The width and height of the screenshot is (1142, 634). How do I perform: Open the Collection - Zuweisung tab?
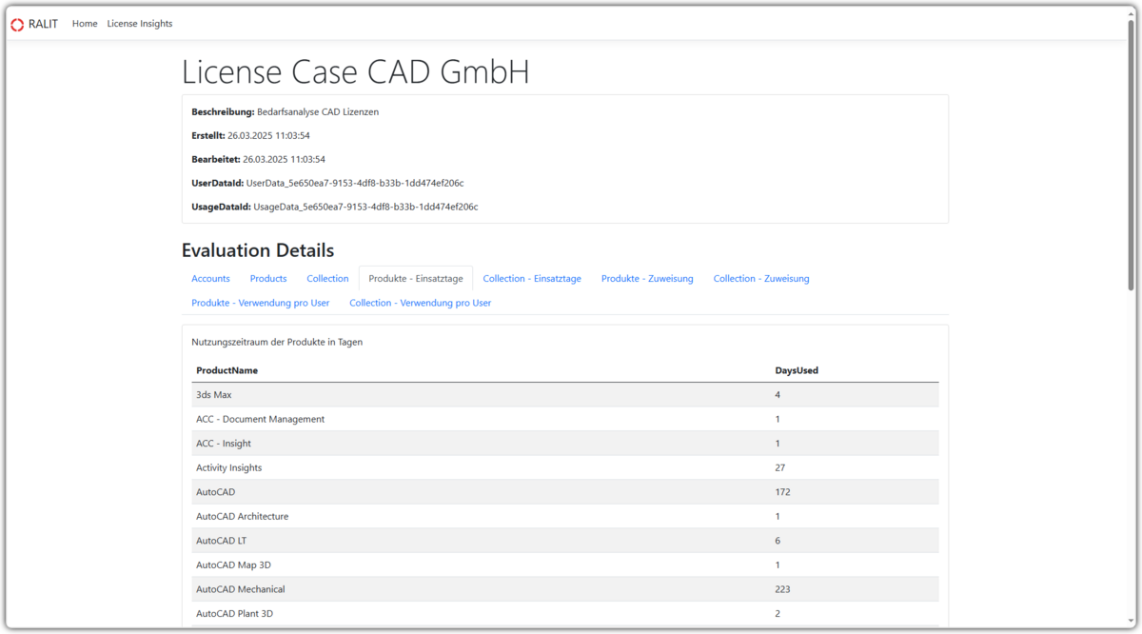pos(761,279)
